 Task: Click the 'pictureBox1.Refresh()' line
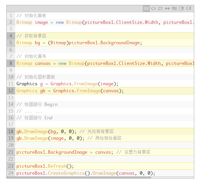(x=45, y=166)
